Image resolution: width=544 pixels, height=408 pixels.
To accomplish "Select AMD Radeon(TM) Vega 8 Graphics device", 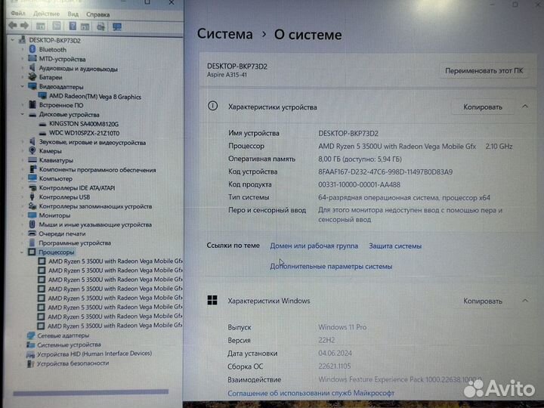I will pos(94,97).
